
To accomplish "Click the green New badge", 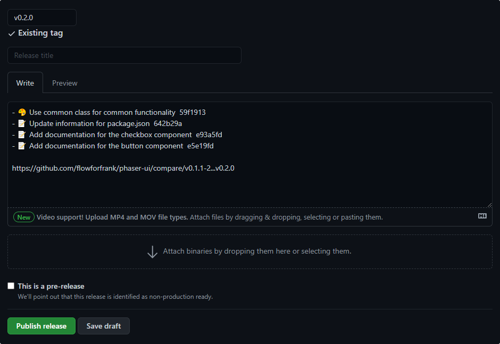I will pyautogui.click(x=24, y=217).
